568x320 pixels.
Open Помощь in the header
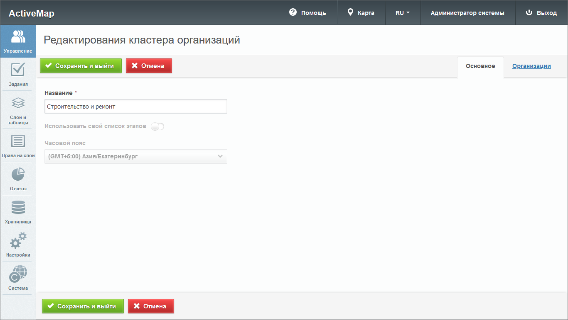(307, 13)
